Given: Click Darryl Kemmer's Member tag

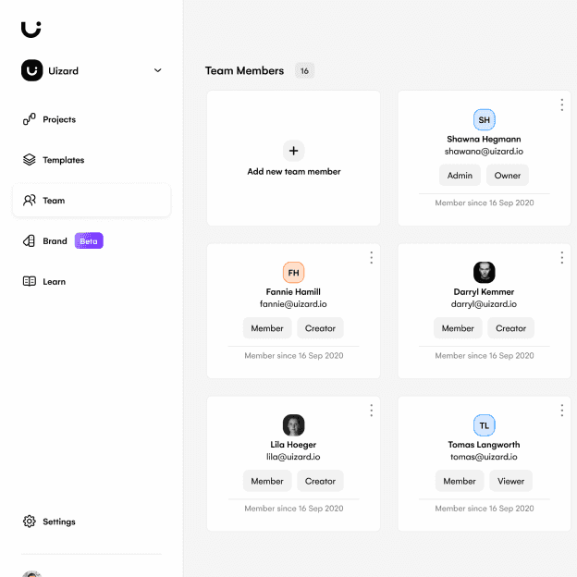Looking at the screenshot, I should coord(458,328).
